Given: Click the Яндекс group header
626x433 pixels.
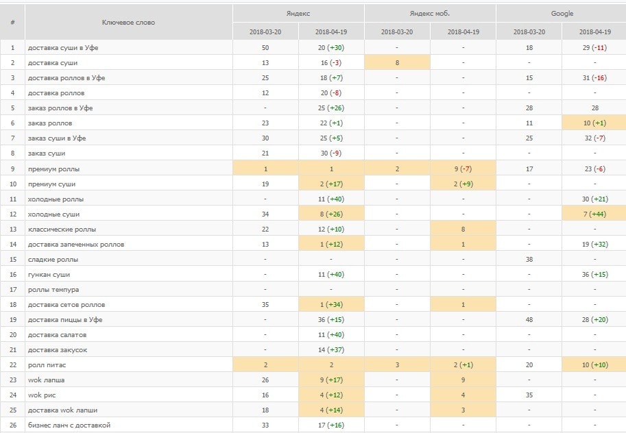Looking at the screenshot, I should point(298,13).
